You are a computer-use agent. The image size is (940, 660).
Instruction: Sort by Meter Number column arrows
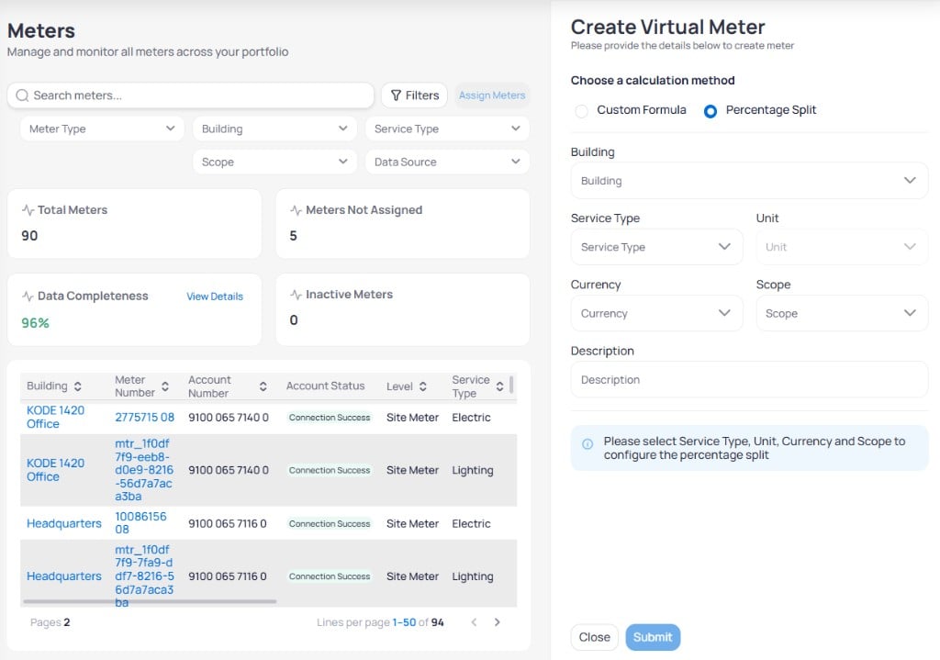coord(165,386)
